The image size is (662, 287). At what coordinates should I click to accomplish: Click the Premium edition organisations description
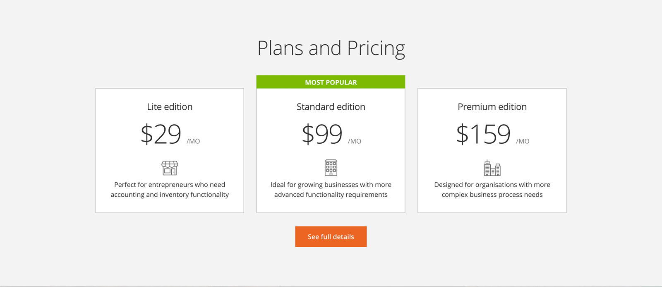pyautogui.click(x=492, y=190)
